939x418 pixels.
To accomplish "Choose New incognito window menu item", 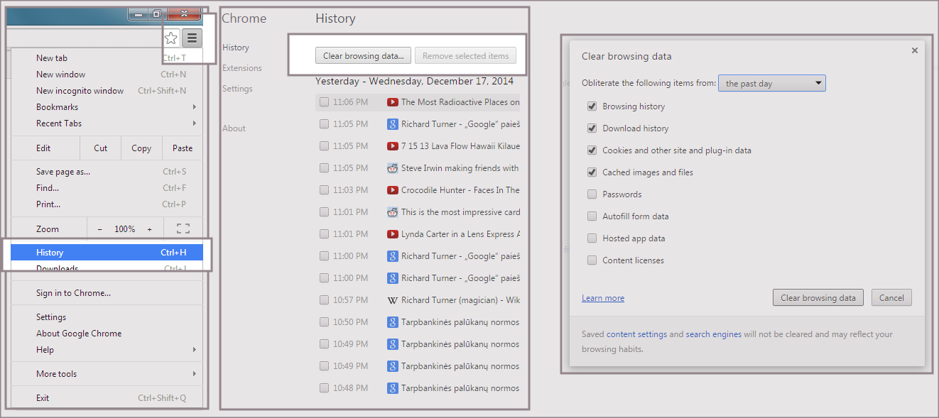I will pos(80,91).
